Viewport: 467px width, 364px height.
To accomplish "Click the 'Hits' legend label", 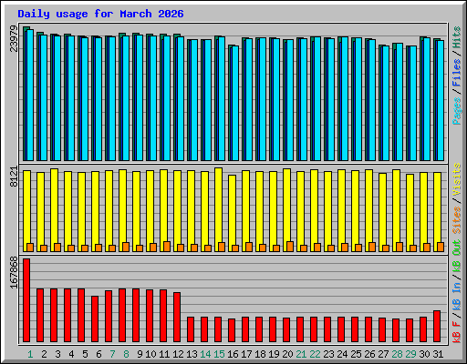I will coord(456,37).
